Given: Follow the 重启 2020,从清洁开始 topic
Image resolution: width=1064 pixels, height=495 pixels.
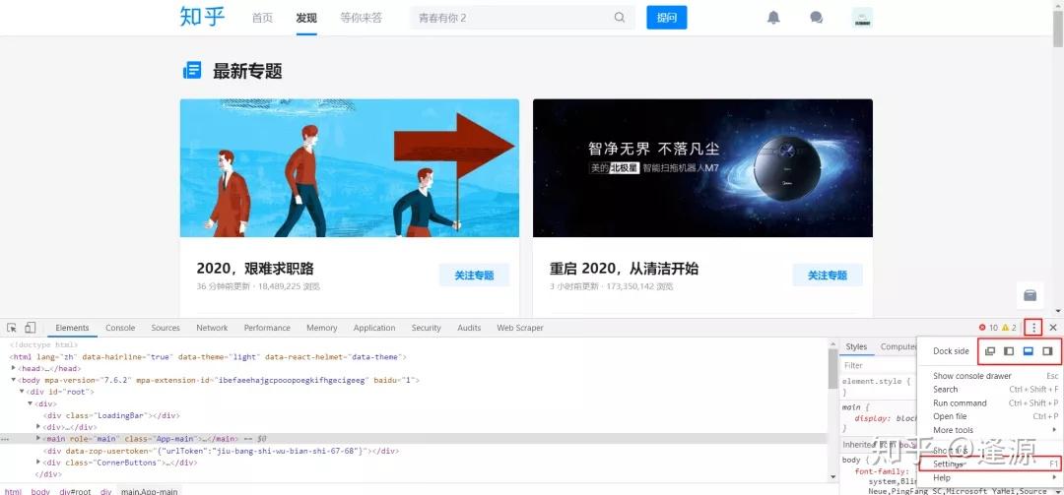Looking at the screenshot, I should coord(828,276).
